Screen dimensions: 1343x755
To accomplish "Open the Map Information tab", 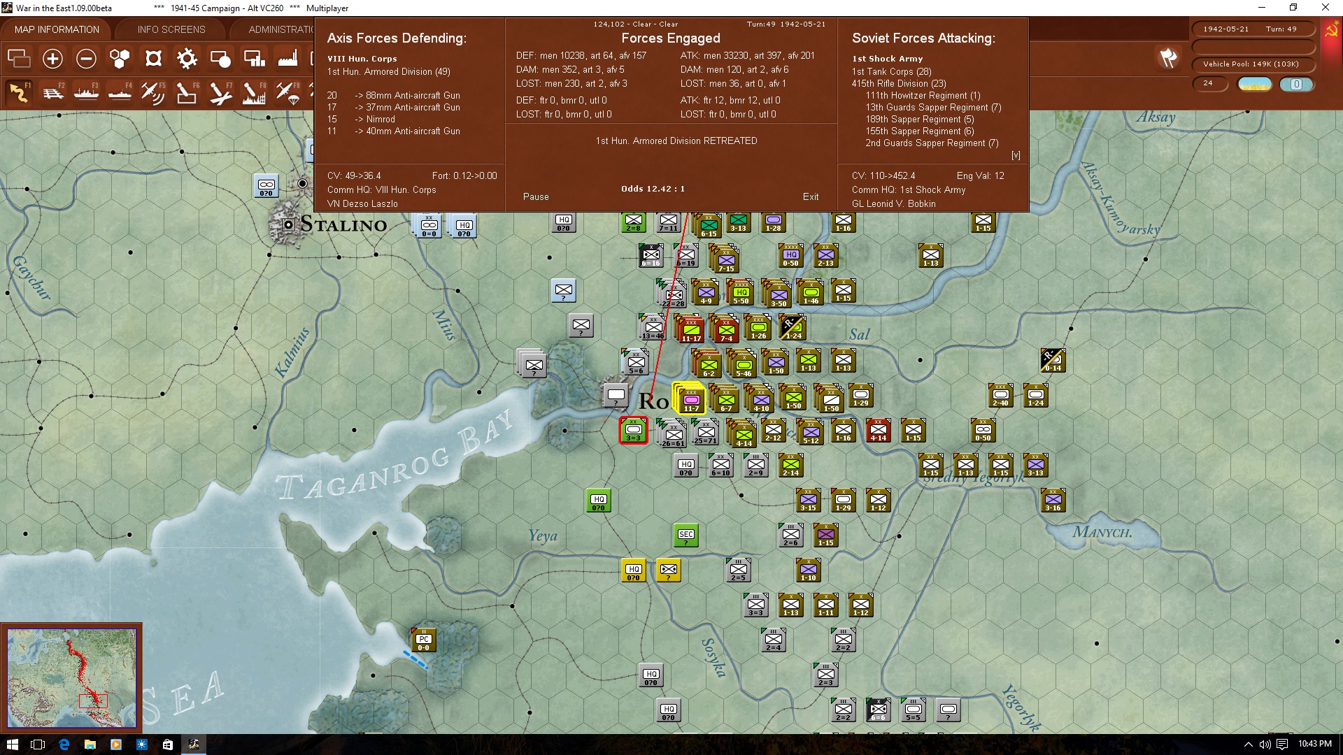I will point(57,29).
